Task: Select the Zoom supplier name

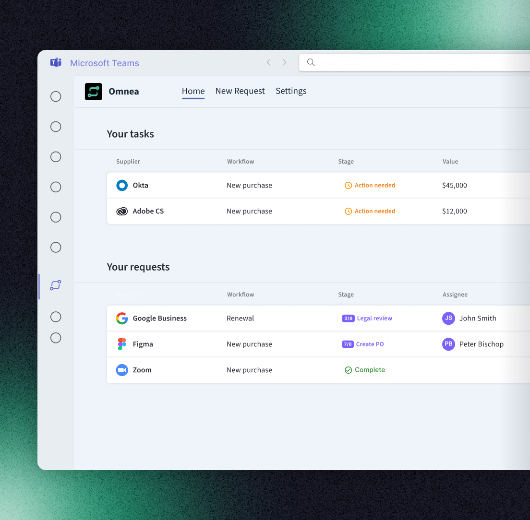Action: click(x=142, y=370)
